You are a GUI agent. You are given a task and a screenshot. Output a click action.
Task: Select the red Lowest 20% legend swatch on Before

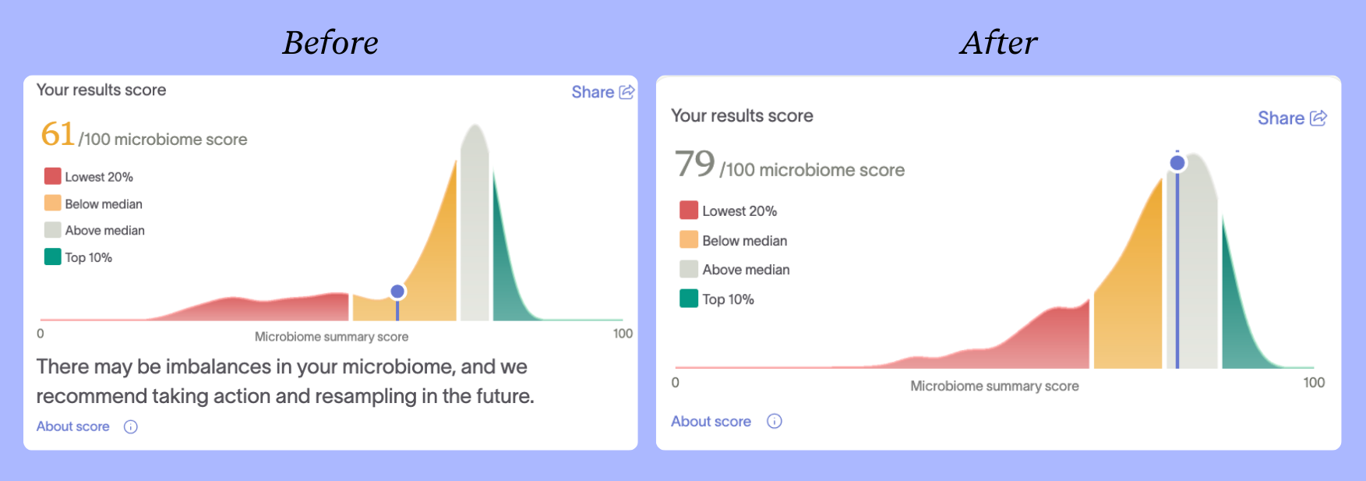[x=52, y=176]
